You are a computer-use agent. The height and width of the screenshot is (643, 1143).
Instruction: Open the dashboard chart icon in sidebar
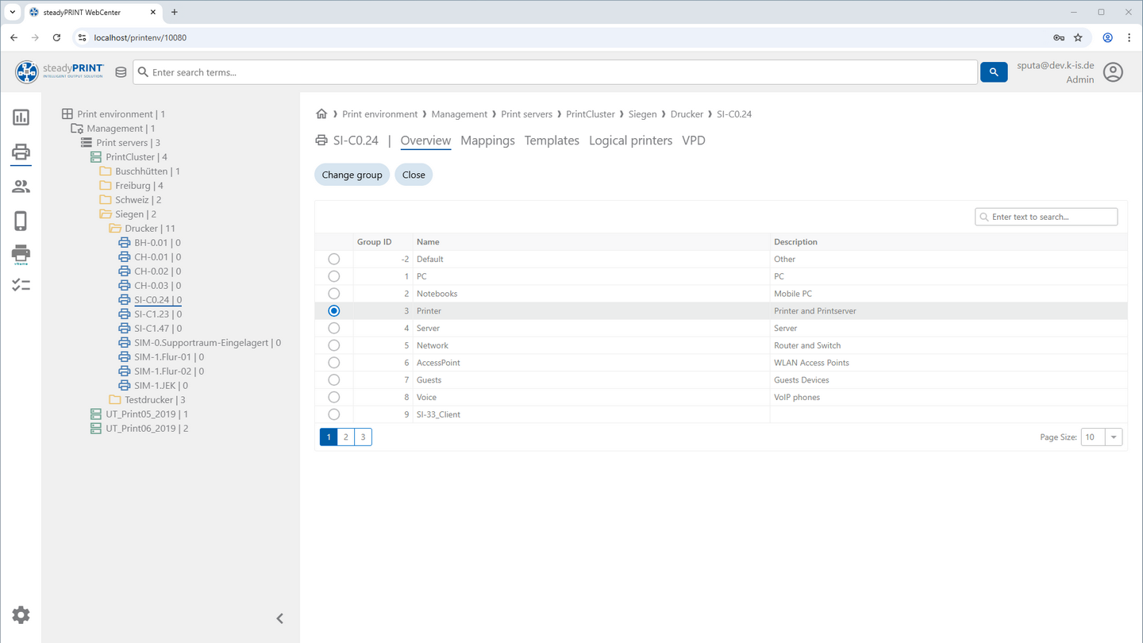click(x=21, y=117)
